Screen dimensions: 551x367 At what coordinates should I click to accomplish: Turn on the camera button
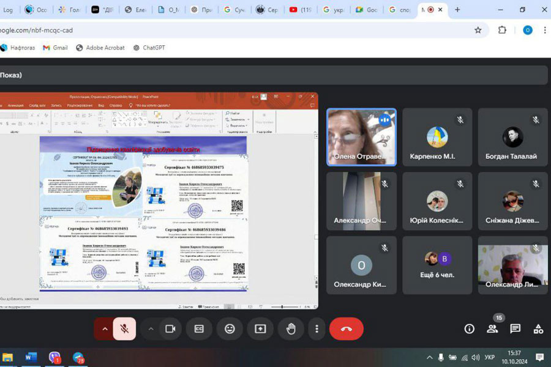click(x=170, y=329)
